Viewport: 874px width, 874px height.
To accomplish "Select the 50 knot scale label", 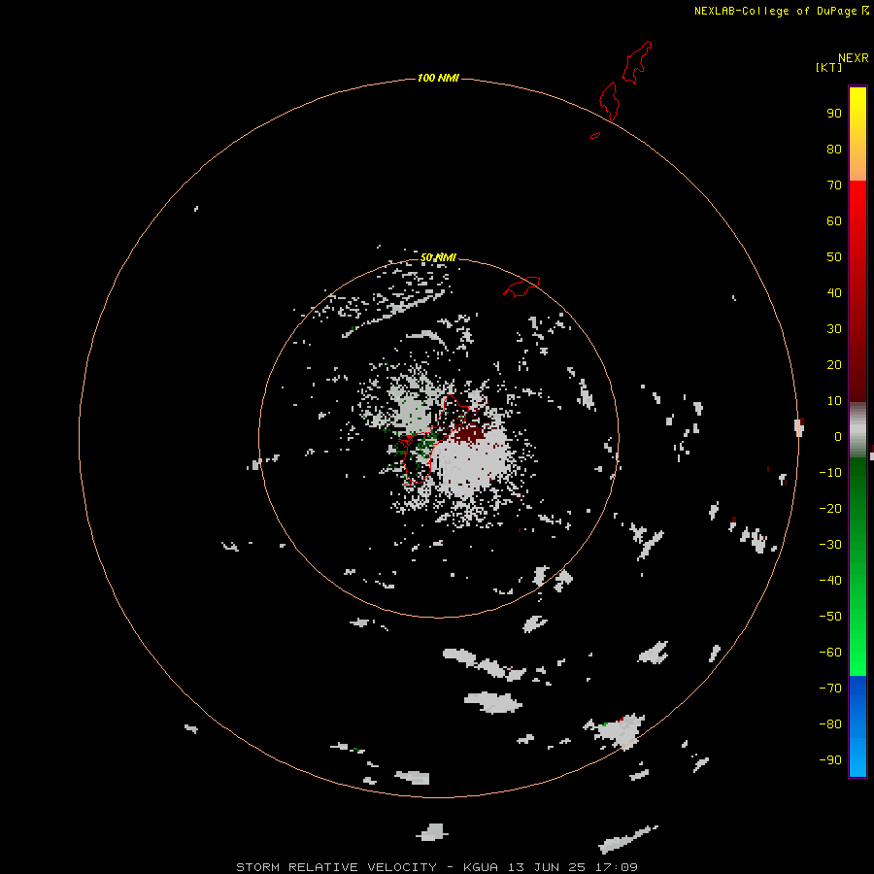I will (x=834, y=257).
